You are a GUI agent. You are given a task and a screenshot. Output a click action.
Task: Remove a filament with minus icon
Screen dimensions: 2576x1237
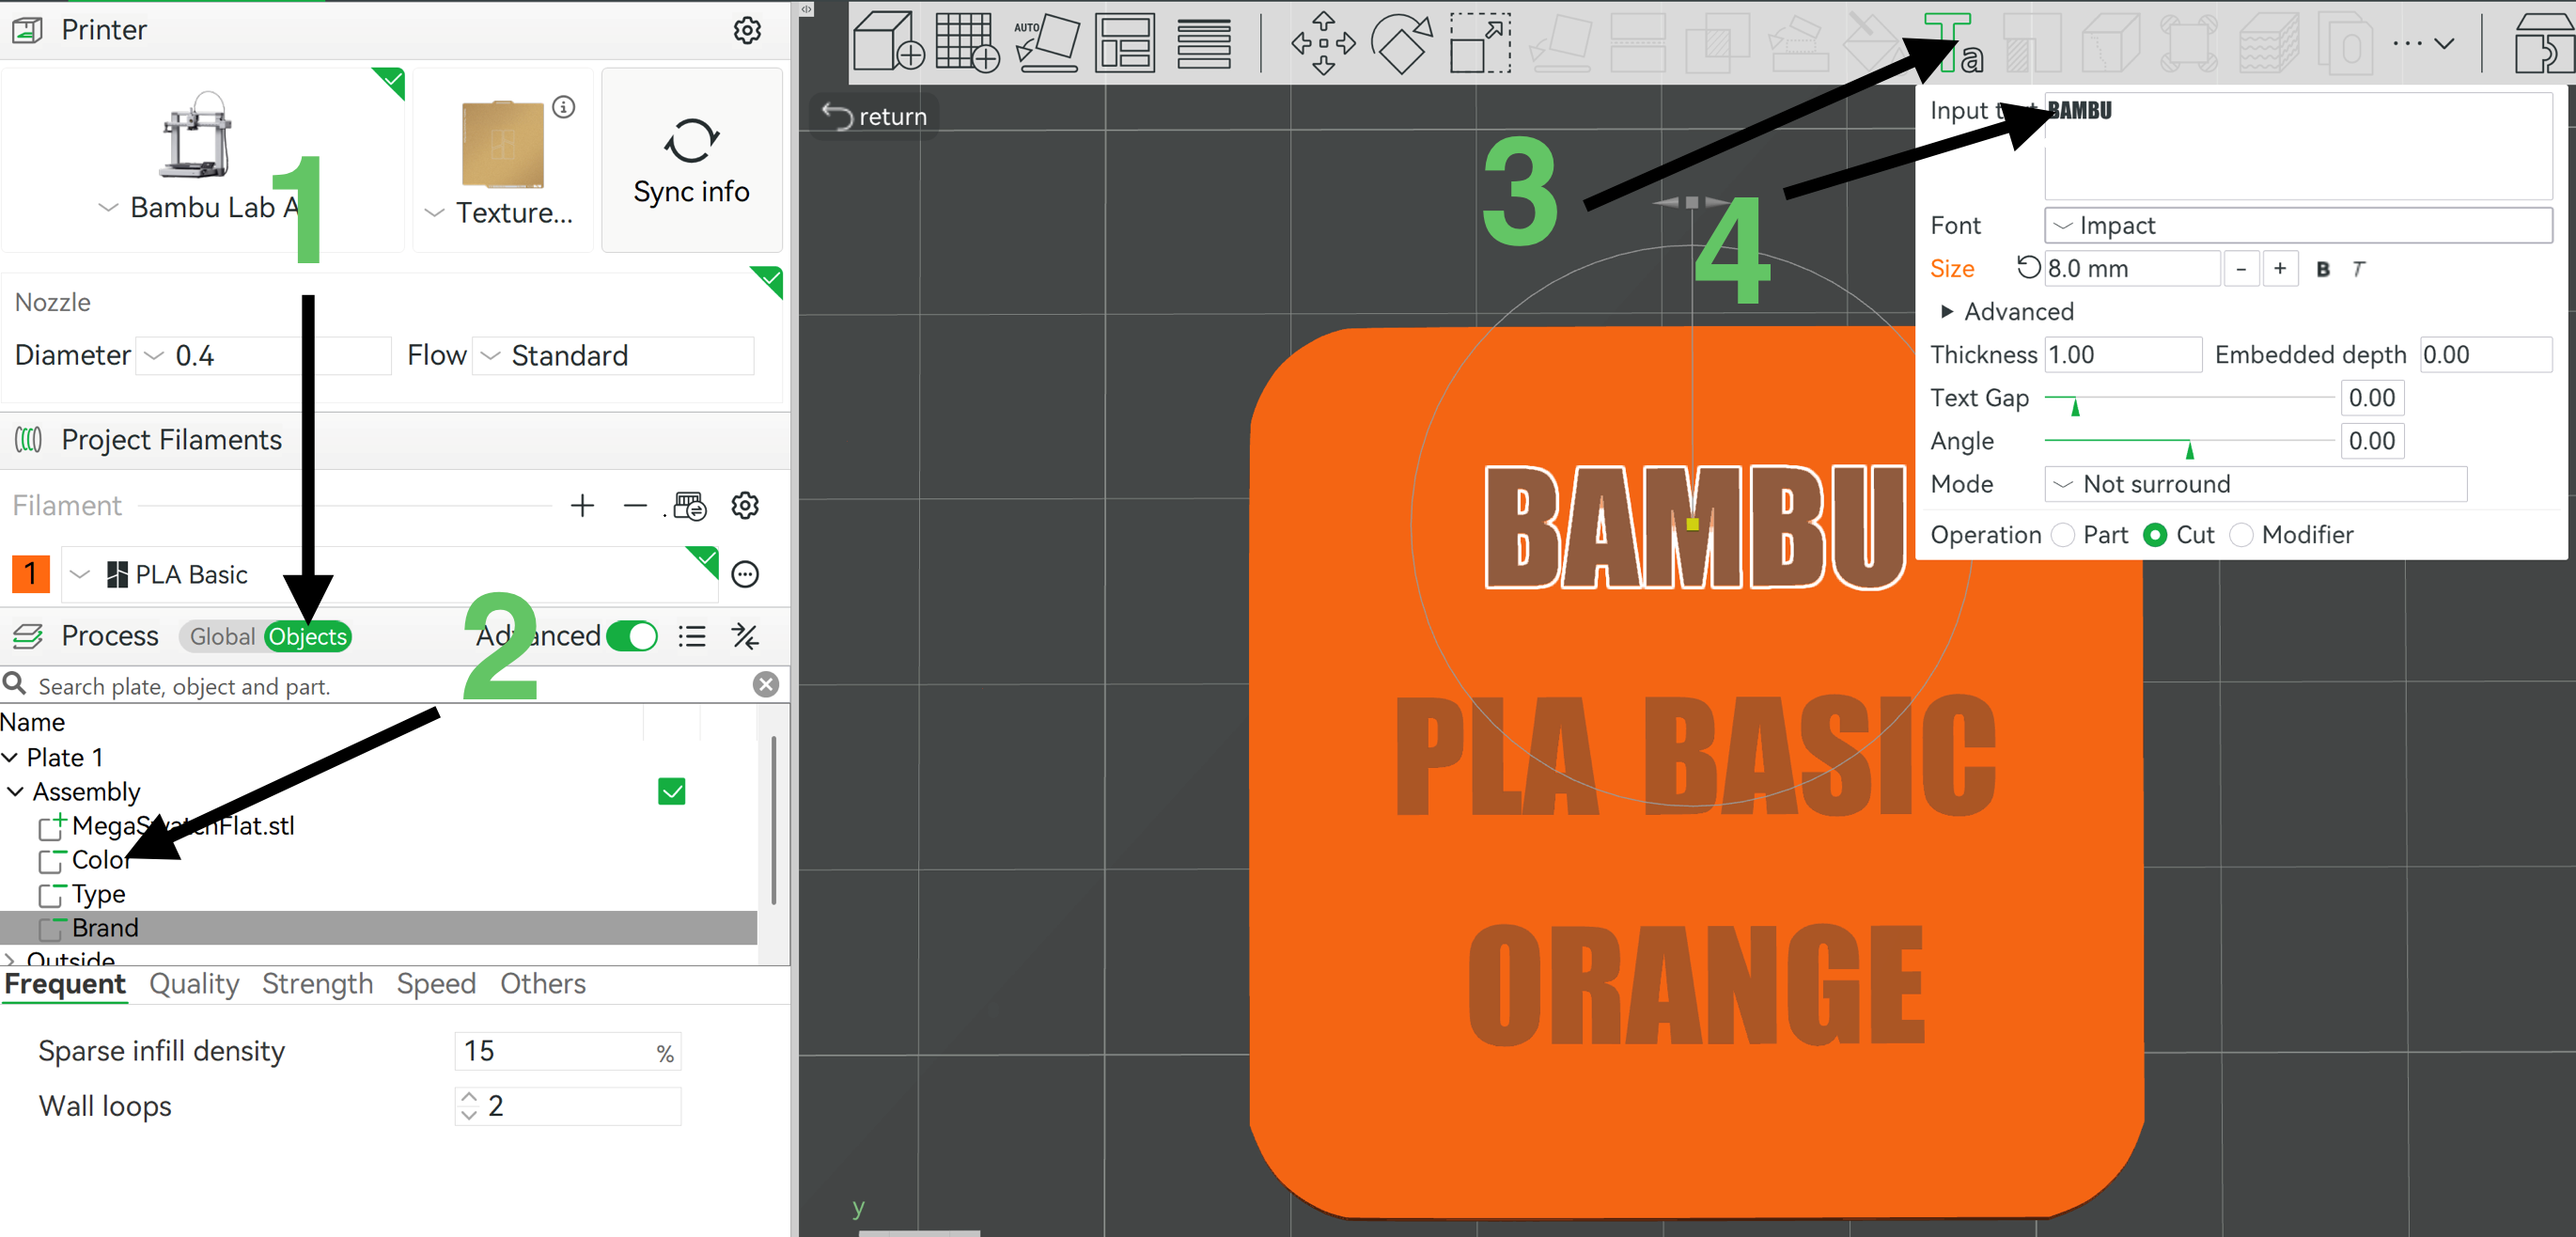634,506
